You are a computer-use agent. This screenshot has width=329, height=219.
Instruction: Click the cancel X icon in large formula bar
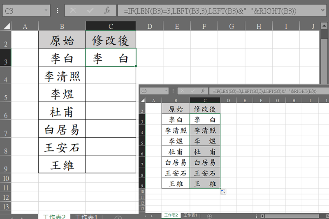click(73, 10)
